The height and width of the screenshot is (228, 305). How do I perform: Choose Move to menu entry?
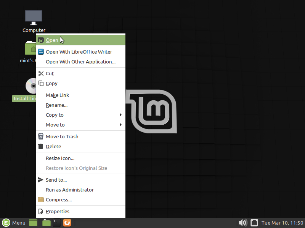(81, 125)
